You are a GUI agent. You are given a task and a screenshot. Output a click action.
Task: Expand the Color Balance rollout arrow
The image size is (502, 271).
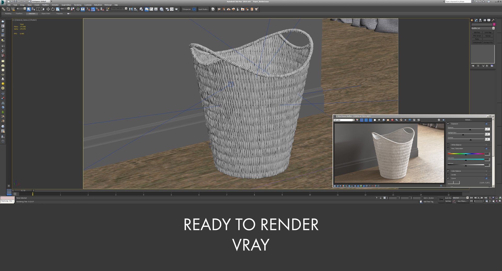[486, 171]
